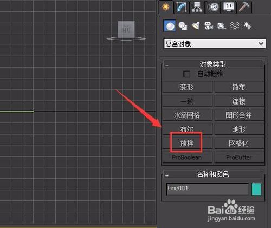This screenshot has width=271, height=228.
Task: Switch to the Motion panel tab
Action: (x=213, y=7)
